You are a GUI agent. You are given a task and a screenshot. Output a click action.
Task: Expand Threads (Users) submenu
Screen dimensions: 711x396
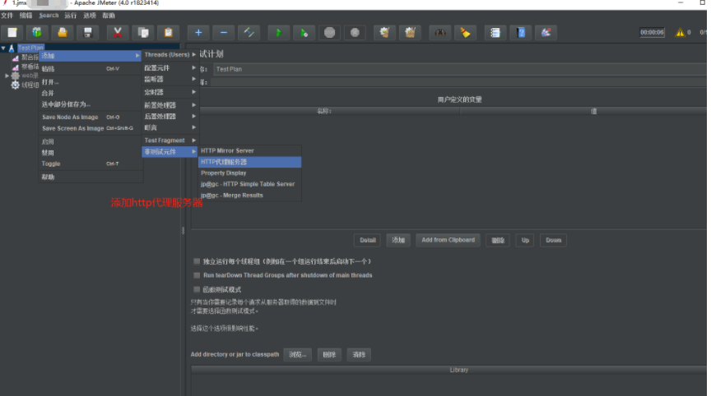(170, 55)
